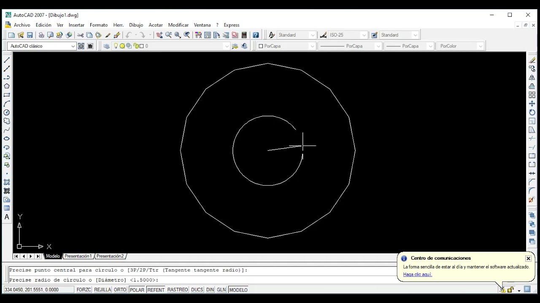Select the Line drawing tool
This screenshot has width=540, height=303.
click(x=7, y=60)
